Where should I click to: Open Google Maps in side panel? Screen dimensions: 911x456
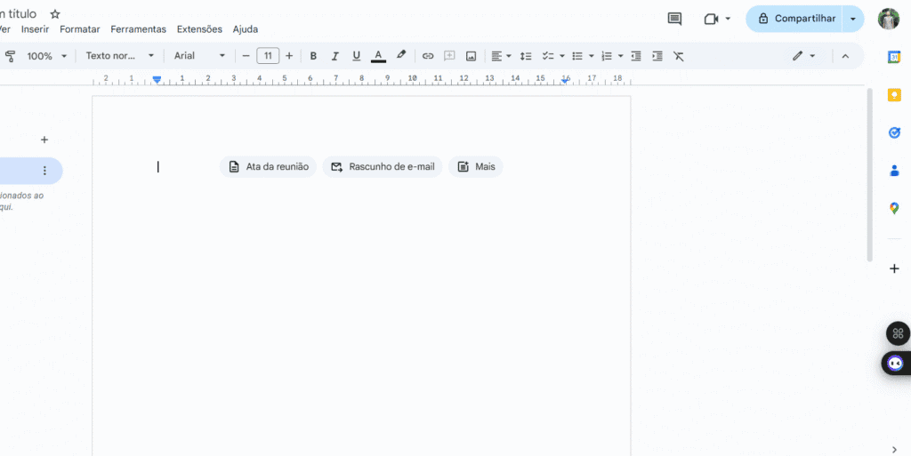point(894,208)
